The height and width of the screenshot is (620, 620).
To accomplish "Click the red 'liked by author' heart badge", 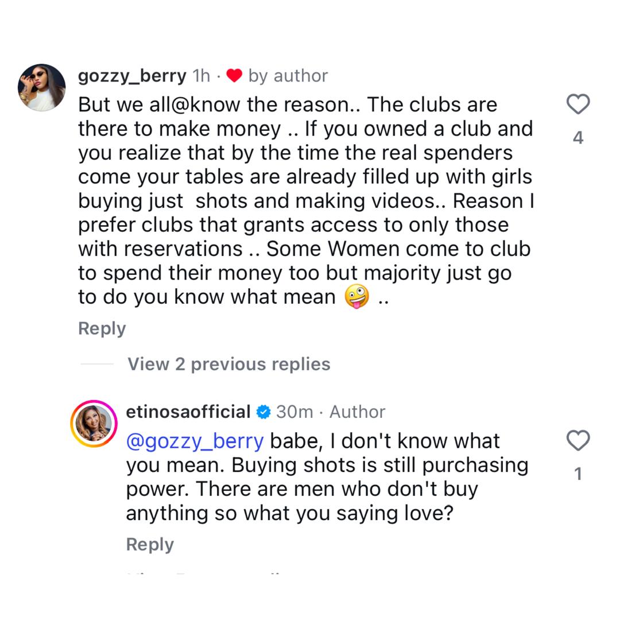I will (x=235, y=75).
